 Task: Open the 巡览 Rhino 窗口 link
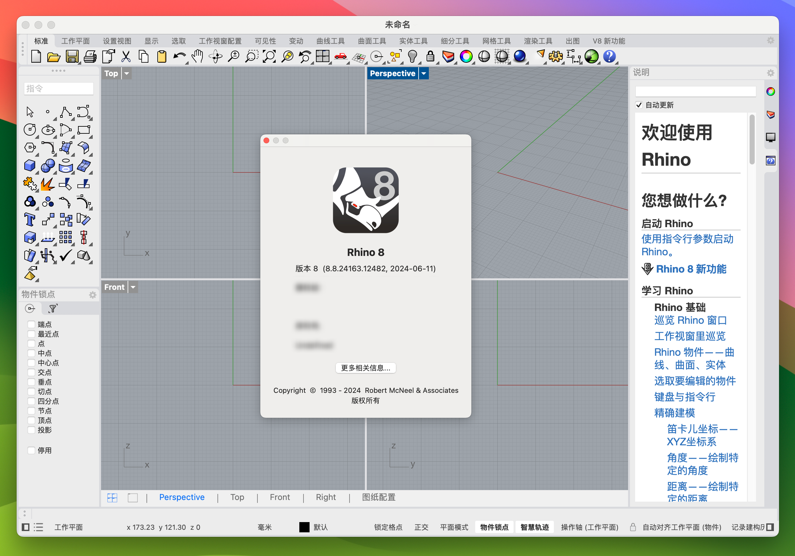pyautogui.click(x=690, y=320)
